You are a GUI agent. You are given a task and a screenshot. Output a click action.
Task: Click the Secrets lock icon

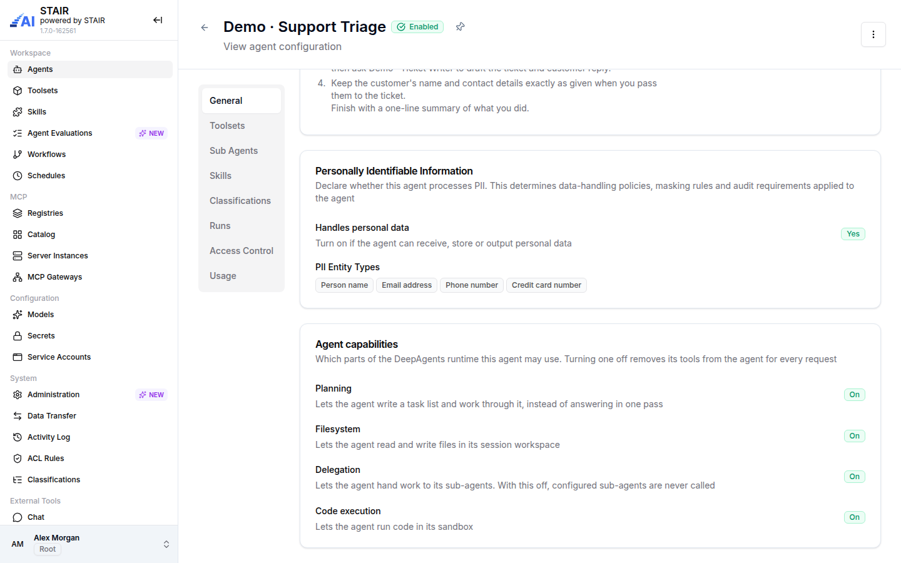click(x=18, y=336)
